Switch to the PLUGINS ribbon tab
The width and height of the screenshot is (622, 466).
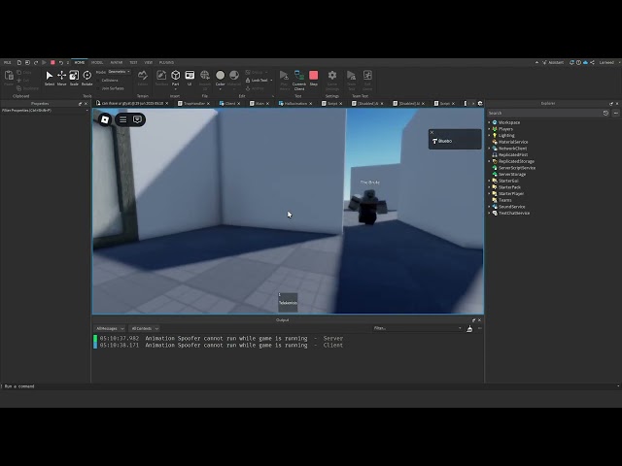[166, 62]
